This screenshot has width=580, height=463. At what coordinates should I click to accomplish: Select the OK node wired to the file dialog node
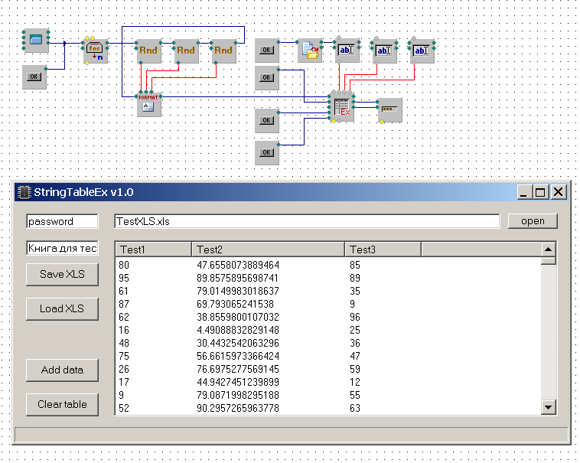click(x=267, y=50)
